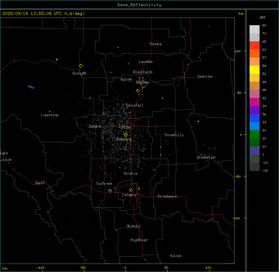This screenshot has width=279, height=272.
Task: Click the yellow diamond marker below Cochrane
Action: click(110, 191)
